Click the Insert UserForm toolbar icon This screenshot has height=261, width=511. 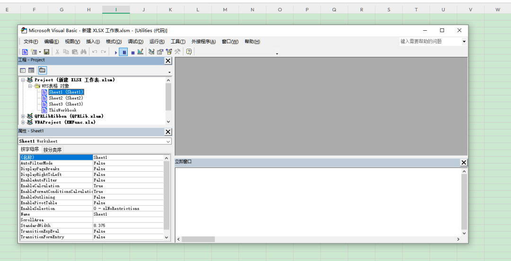pyautogui.click(x=33, y=52)
